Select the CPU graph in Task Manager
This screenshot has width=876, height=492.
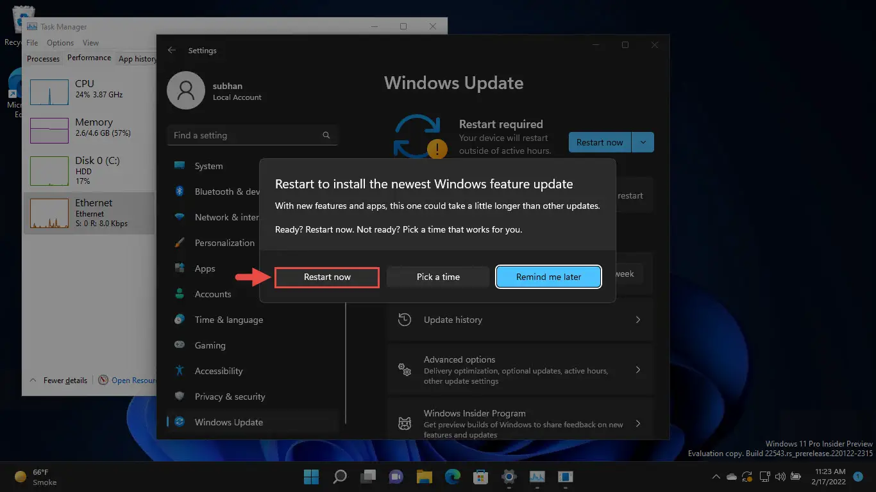click(x=49, y=92)
